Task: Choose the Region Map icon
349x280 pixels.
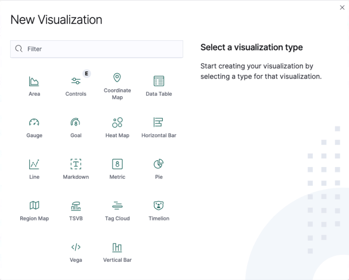Action: coord(34,205)
